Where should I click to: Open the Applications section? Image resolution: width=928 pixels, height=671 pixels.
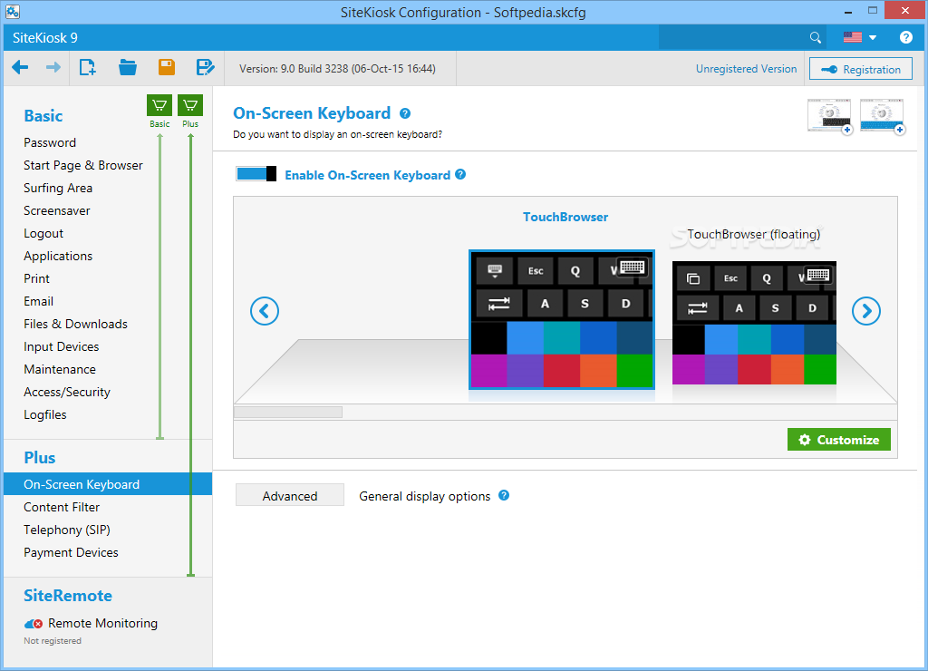pos(58,256)
